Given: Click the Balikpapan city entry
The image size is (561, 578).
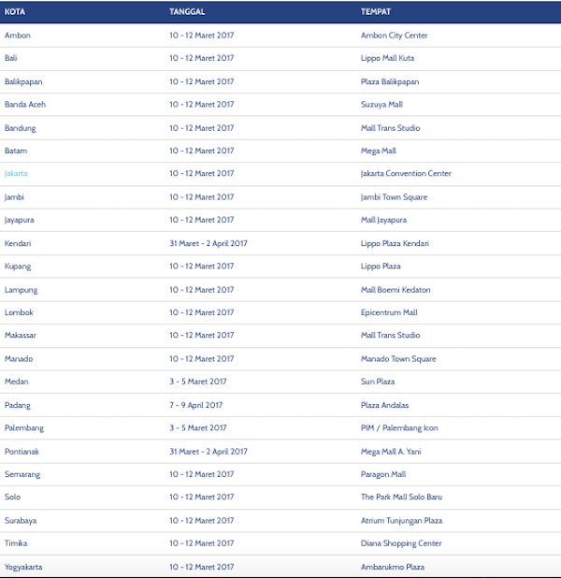Looking at the screenshot, I should pos(24,81).
